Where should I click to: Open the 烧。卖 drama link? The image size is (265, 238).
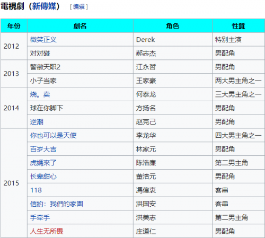[x=40, y=94]
